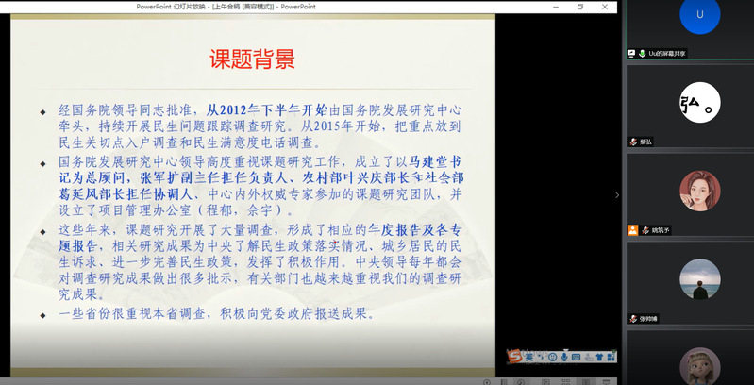Select 张帅博's participant video tile
The width and height of the screenshot is (754, 385).
click(699, 279)
